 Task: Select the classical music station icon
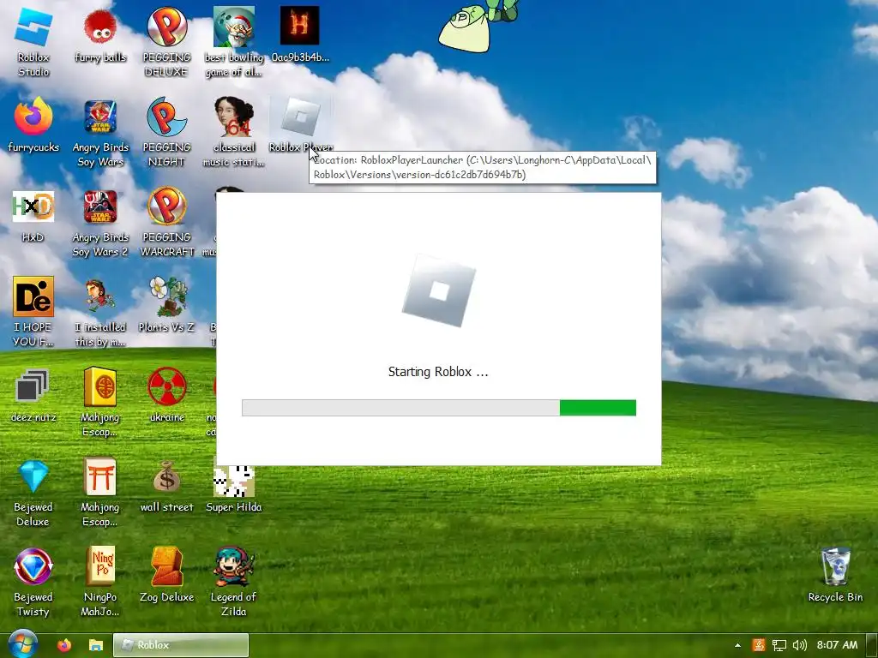pos(233,132)
